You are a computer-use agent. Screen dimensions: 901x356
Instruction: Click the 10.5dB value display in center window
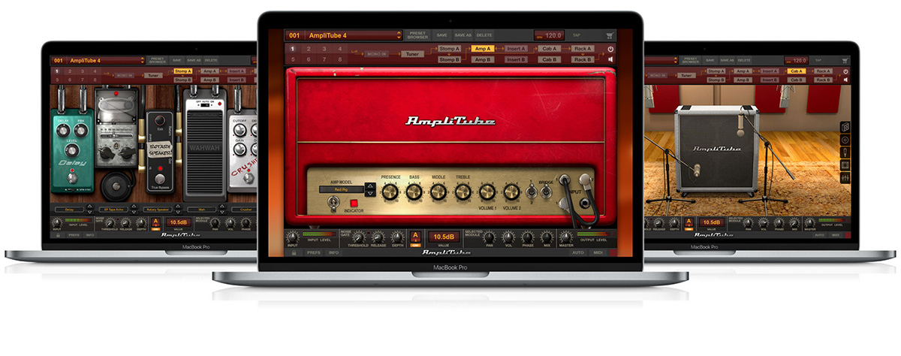[442, 236]
